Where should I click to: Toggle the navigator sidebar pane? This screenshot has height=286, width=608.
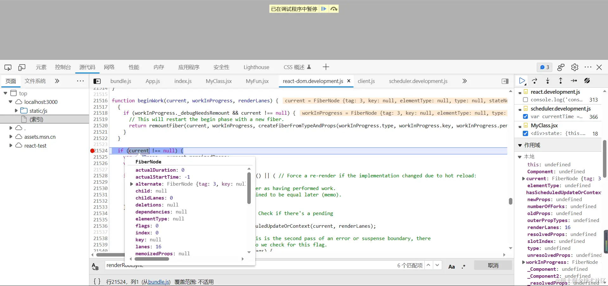tap(97, 81)
